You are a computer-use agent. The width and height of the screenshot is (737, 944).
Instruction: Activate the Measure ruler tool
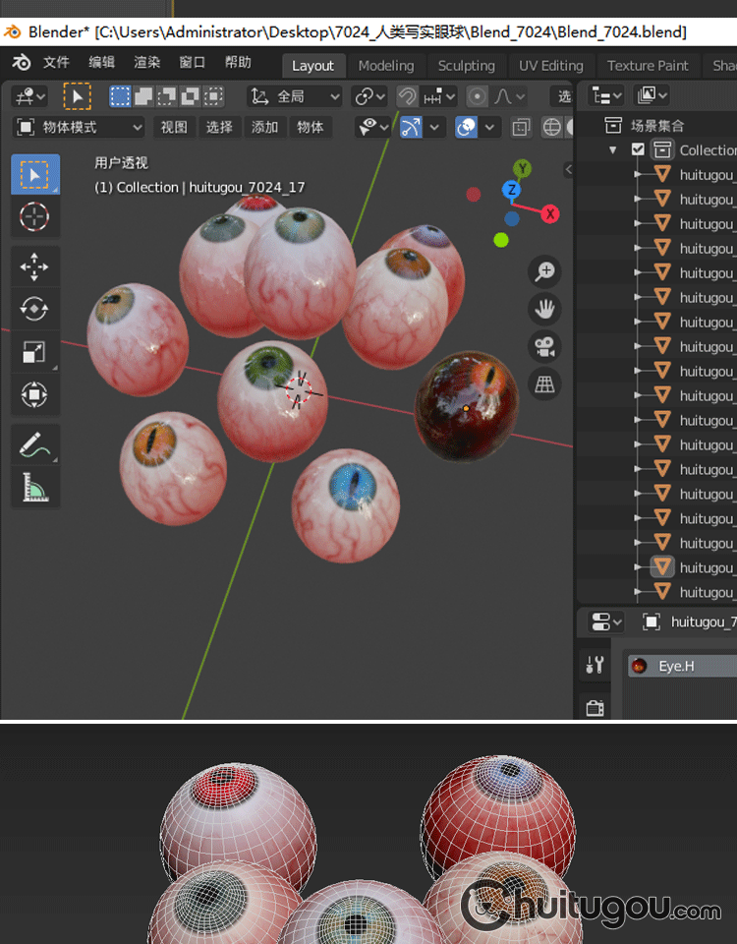[34, 487]
